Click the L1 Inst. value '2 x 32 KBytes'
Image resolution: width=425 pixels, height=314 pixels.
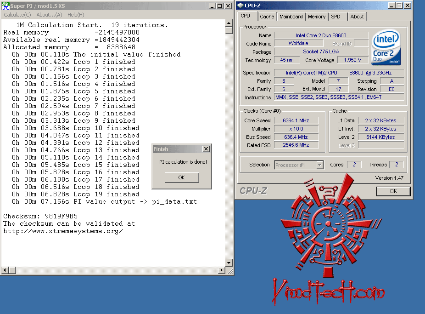381,129
